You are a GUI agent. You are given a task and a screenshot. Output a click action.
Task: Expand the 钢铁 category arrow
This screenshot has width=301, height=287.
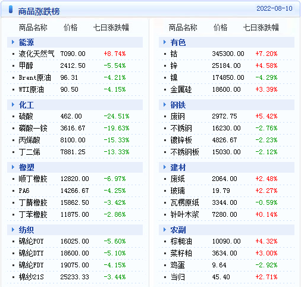[x=165, y=105]
